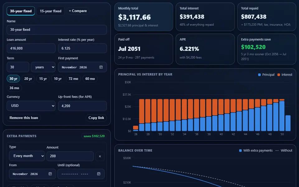Click the BALANCE OVER TIME heading
Image resolution: width=299 pixels, height=187 pixels.
pyautogui.click(x=135, y=150)
